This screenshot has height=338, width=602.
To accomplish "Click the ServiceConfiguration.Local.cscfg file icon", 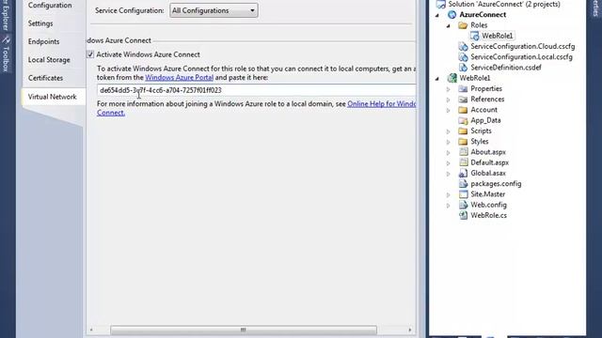I will click(x=463, y=57).
